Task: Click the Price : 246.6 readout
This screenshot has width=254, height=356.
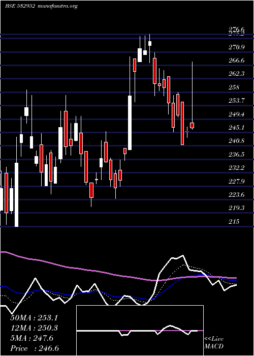Action: (35, 348)
